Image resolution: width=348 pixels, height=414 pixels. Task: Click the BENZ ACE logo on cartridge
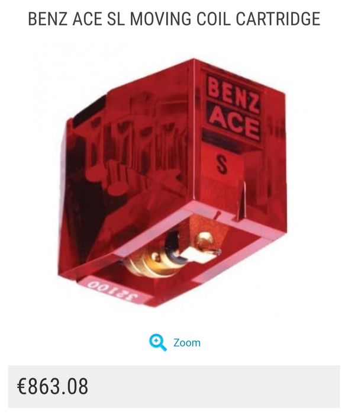point(233,108)
